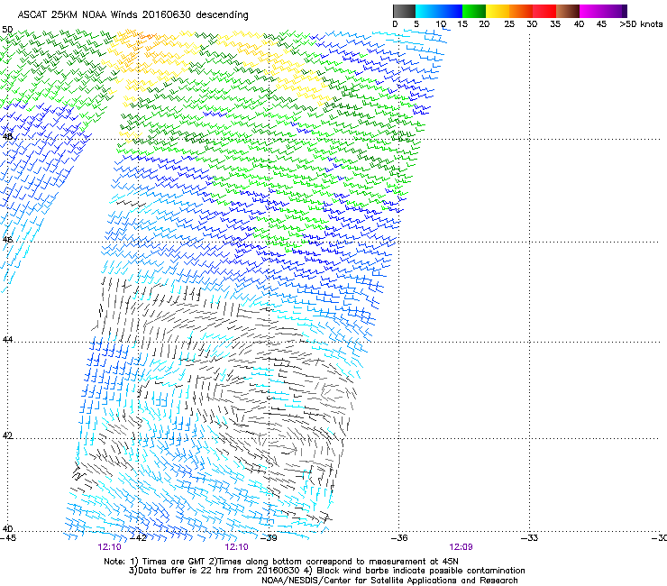Viewport: 667px width, 586px height.
Task: Click the '35' label under the color bar
Action: pos(555,24)
